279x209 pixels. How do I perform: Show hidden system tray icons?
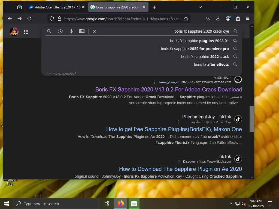(x=231, y=204)
